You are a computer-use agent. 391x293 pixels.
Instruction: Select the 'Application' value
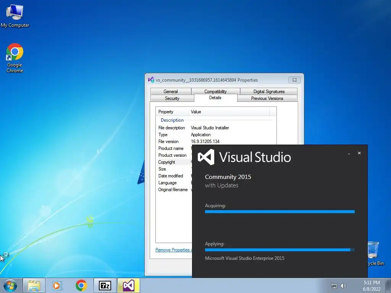coord(201,135)
